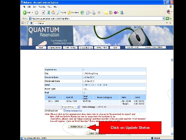Click the Edit document toolbar icon
This screenshot has height=140, width=186.
(99, 12)
